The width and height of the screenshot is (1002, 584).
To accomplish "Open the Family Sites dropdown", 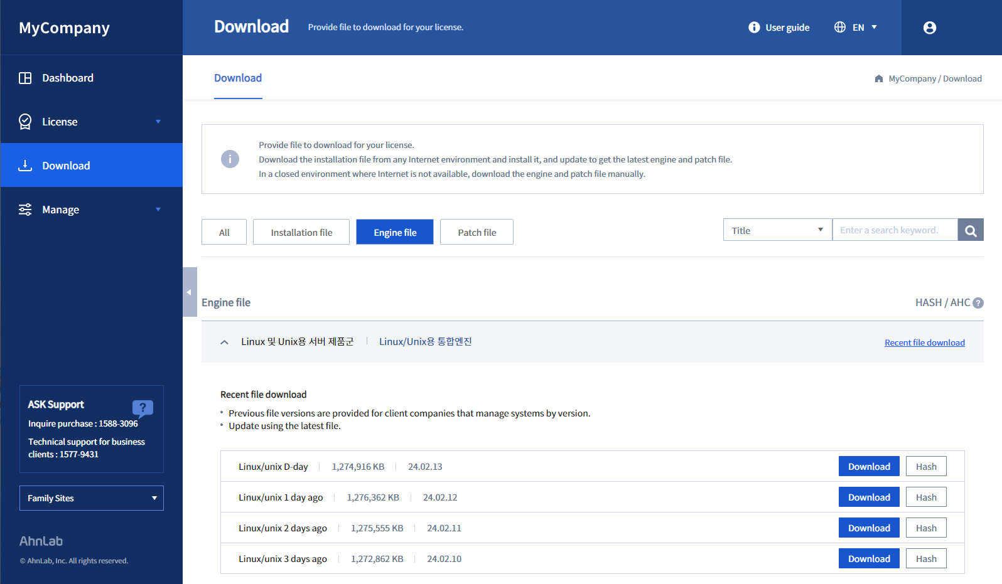I will click(92, 498).
